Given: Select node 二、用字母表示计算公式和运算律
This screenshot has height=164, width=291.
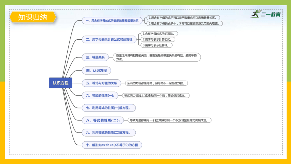Looking at the screenshot, I should 109,39.
